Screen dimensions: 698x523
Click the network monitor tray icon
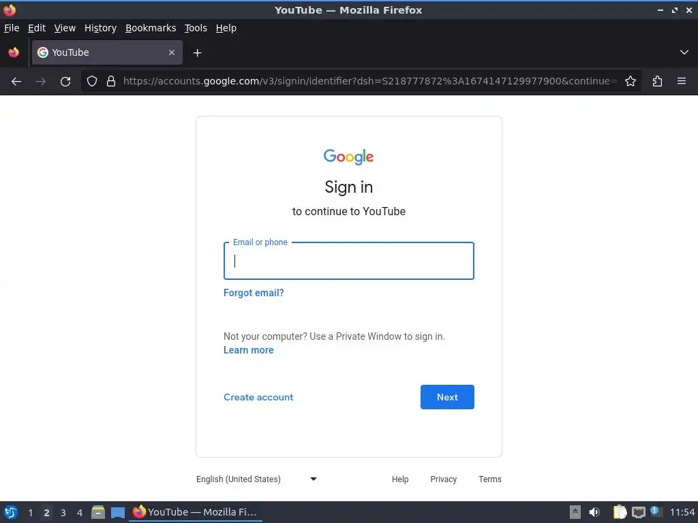pos(638,512)
